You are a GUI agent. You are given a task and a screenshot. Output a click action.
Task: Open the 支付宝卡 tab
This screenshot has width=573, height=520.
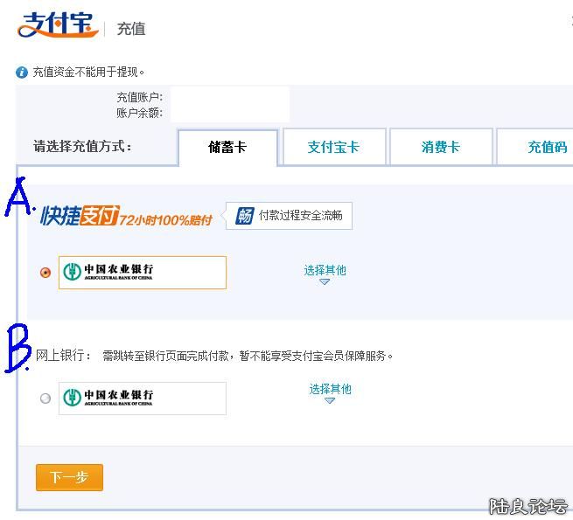click(333, 148)
